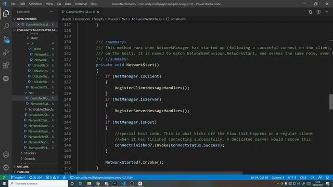The height and width of the screenshot is (187, 333).
Task: Click the Scripts breadcrumb segment
Action: 99,19
